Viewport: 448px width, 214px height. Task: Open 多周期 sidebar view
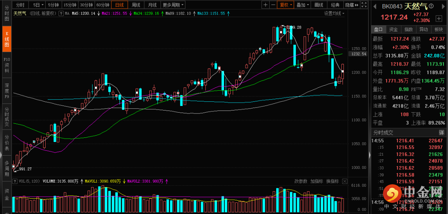tap(7, 168)
